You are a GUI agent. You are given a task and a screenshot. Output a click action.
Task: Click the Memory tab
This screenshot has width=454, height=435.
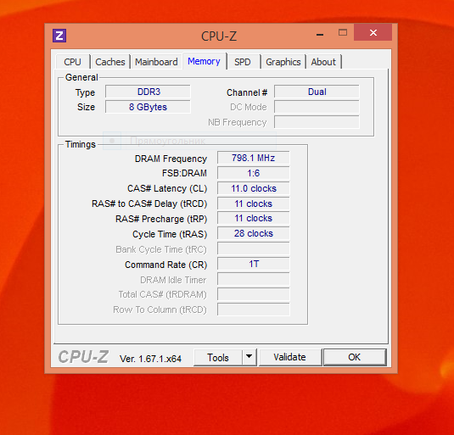click(205, 61)
